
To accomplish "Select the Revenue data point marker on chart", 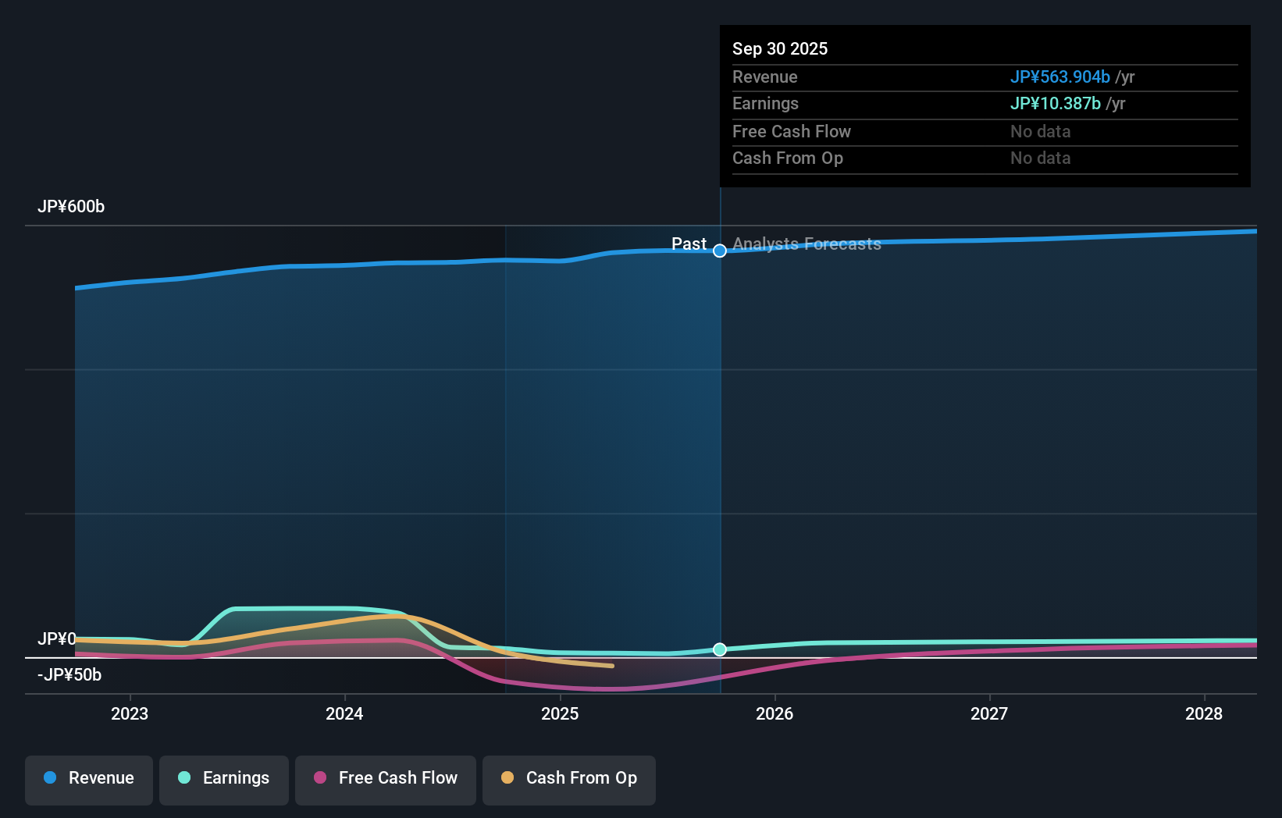I will [x=720, y=251].
